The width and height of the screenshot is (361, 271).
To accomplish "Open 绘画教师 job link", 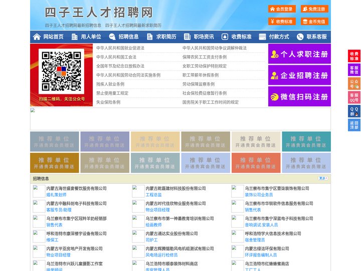I will coord(153,225).
